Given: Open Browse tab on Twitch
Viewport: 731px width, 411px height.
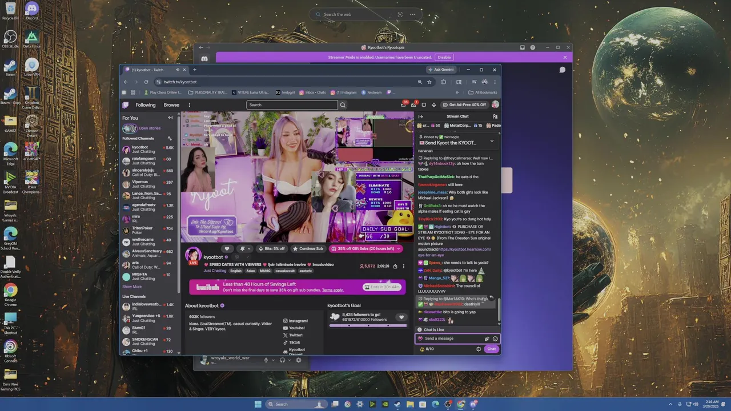Looking at the screenshot, I should [171, 105].
